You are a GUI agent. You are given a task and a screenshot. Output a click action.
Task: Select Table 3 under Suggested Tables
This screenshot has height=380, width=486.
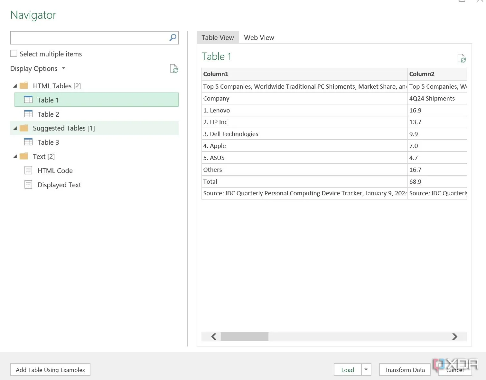tap(97, 142)
